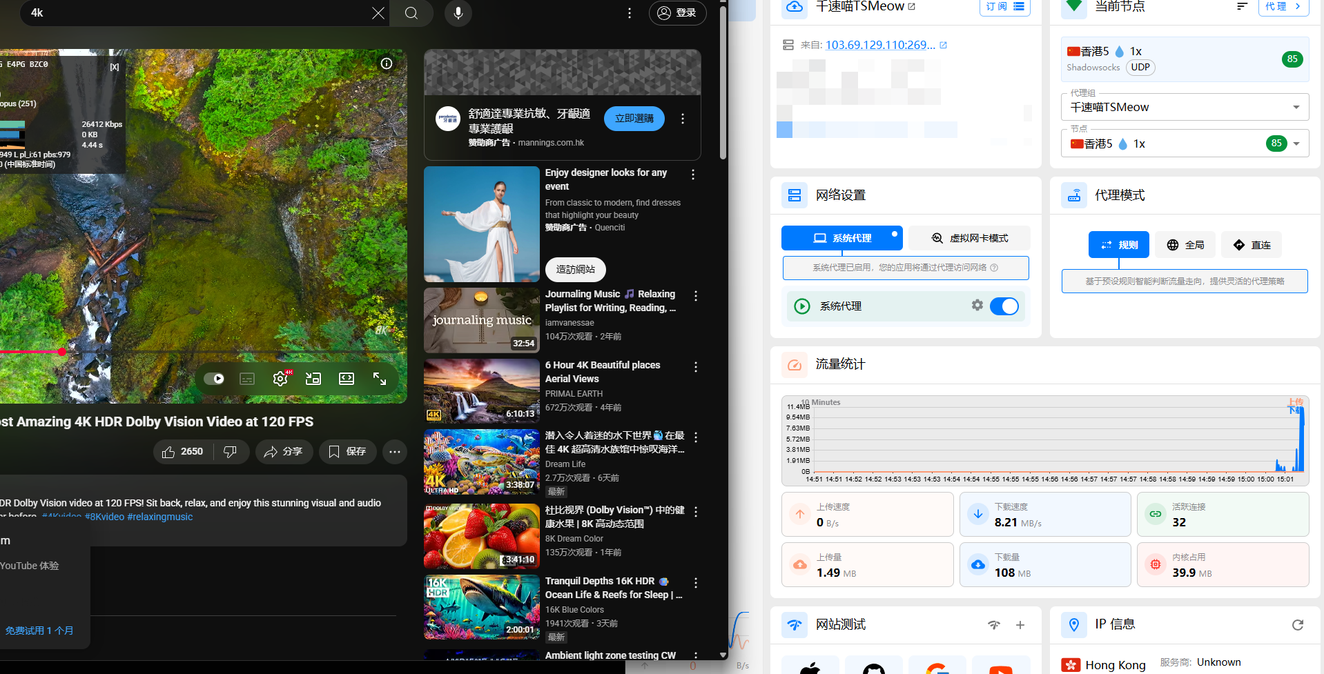1324x674 pixels.
Task: Open YouTube settings three-dot menu near login
Action: (x=630, y=13)
